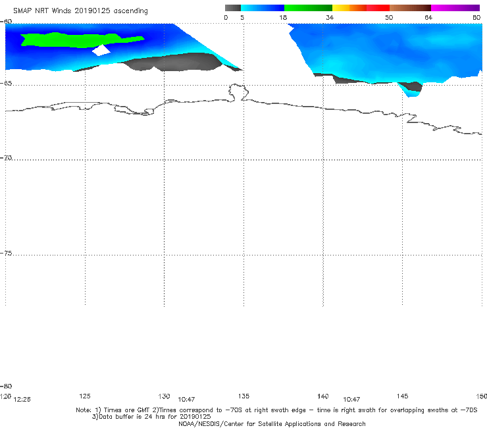Click the '145' longitude axis label
The image size is (487, 428).
tap(403, 396)
